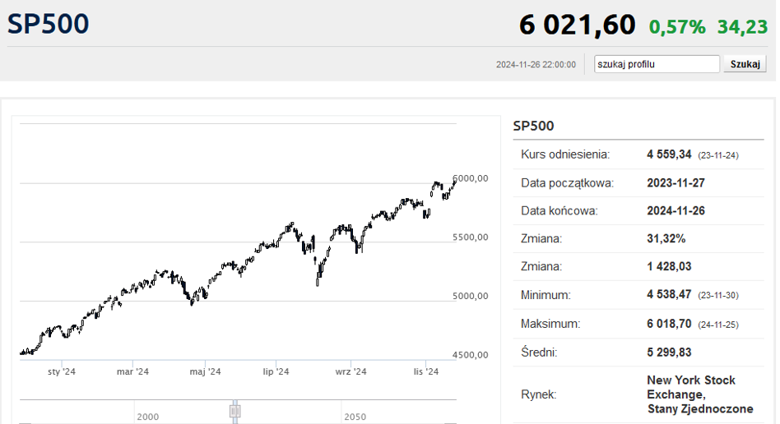The width and height of the screenshot is (780, 424).
Task: Click the 2024-11-26 22:00:00 timestamp
Action: coord(536,65)
